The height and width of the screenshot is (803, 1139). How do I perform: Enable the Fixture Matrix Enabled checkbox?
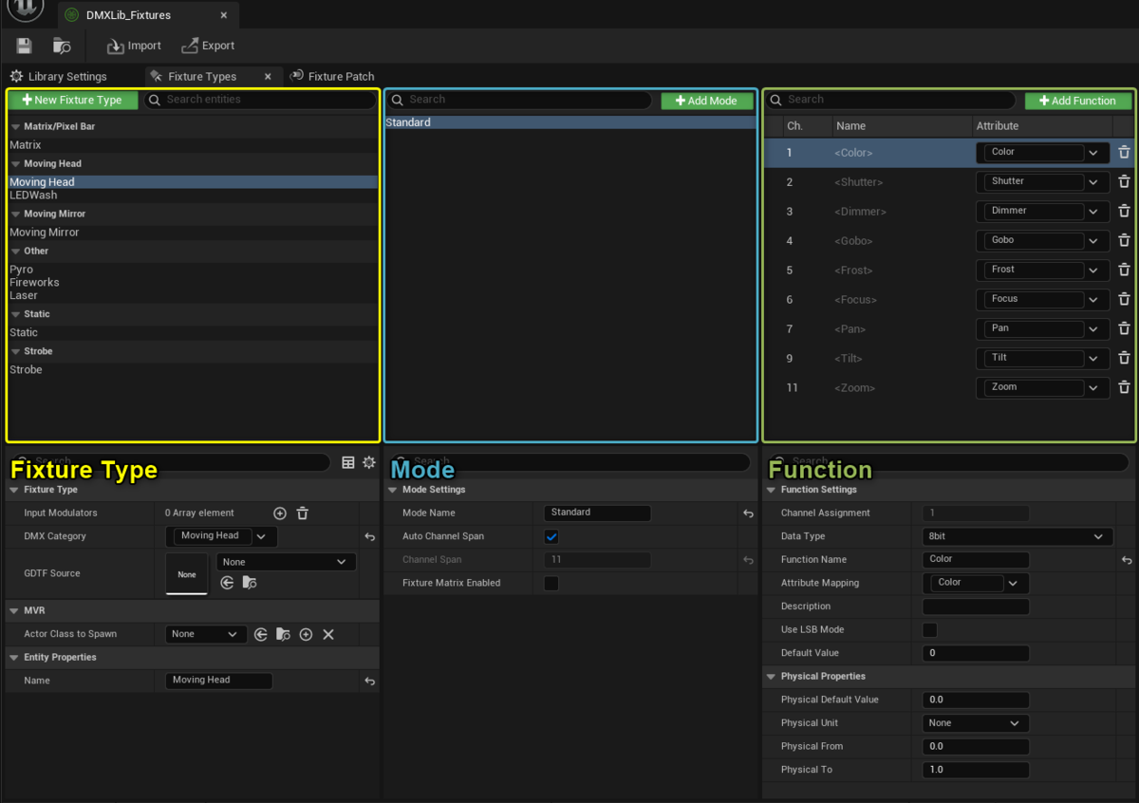point(551,583)
